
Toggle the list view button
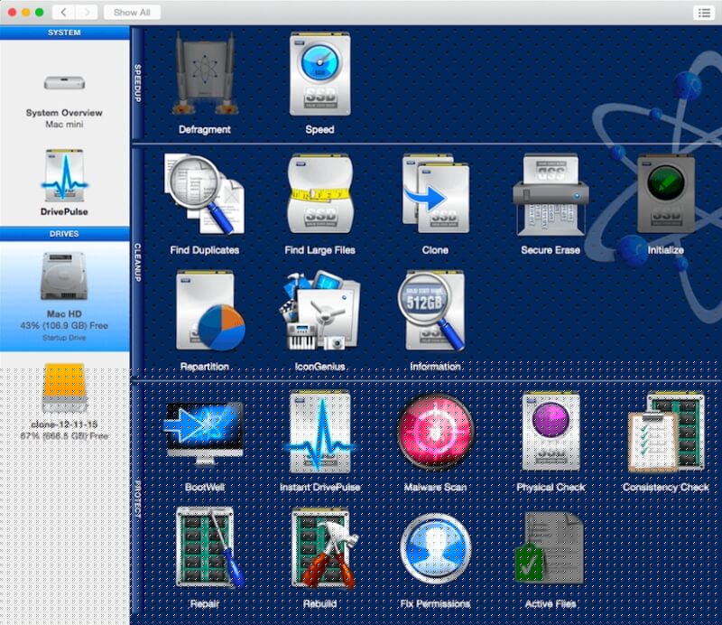coord(703,13)
